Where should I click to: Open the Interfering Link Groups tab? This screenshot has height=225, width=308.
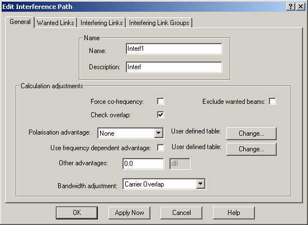point(159,23)
